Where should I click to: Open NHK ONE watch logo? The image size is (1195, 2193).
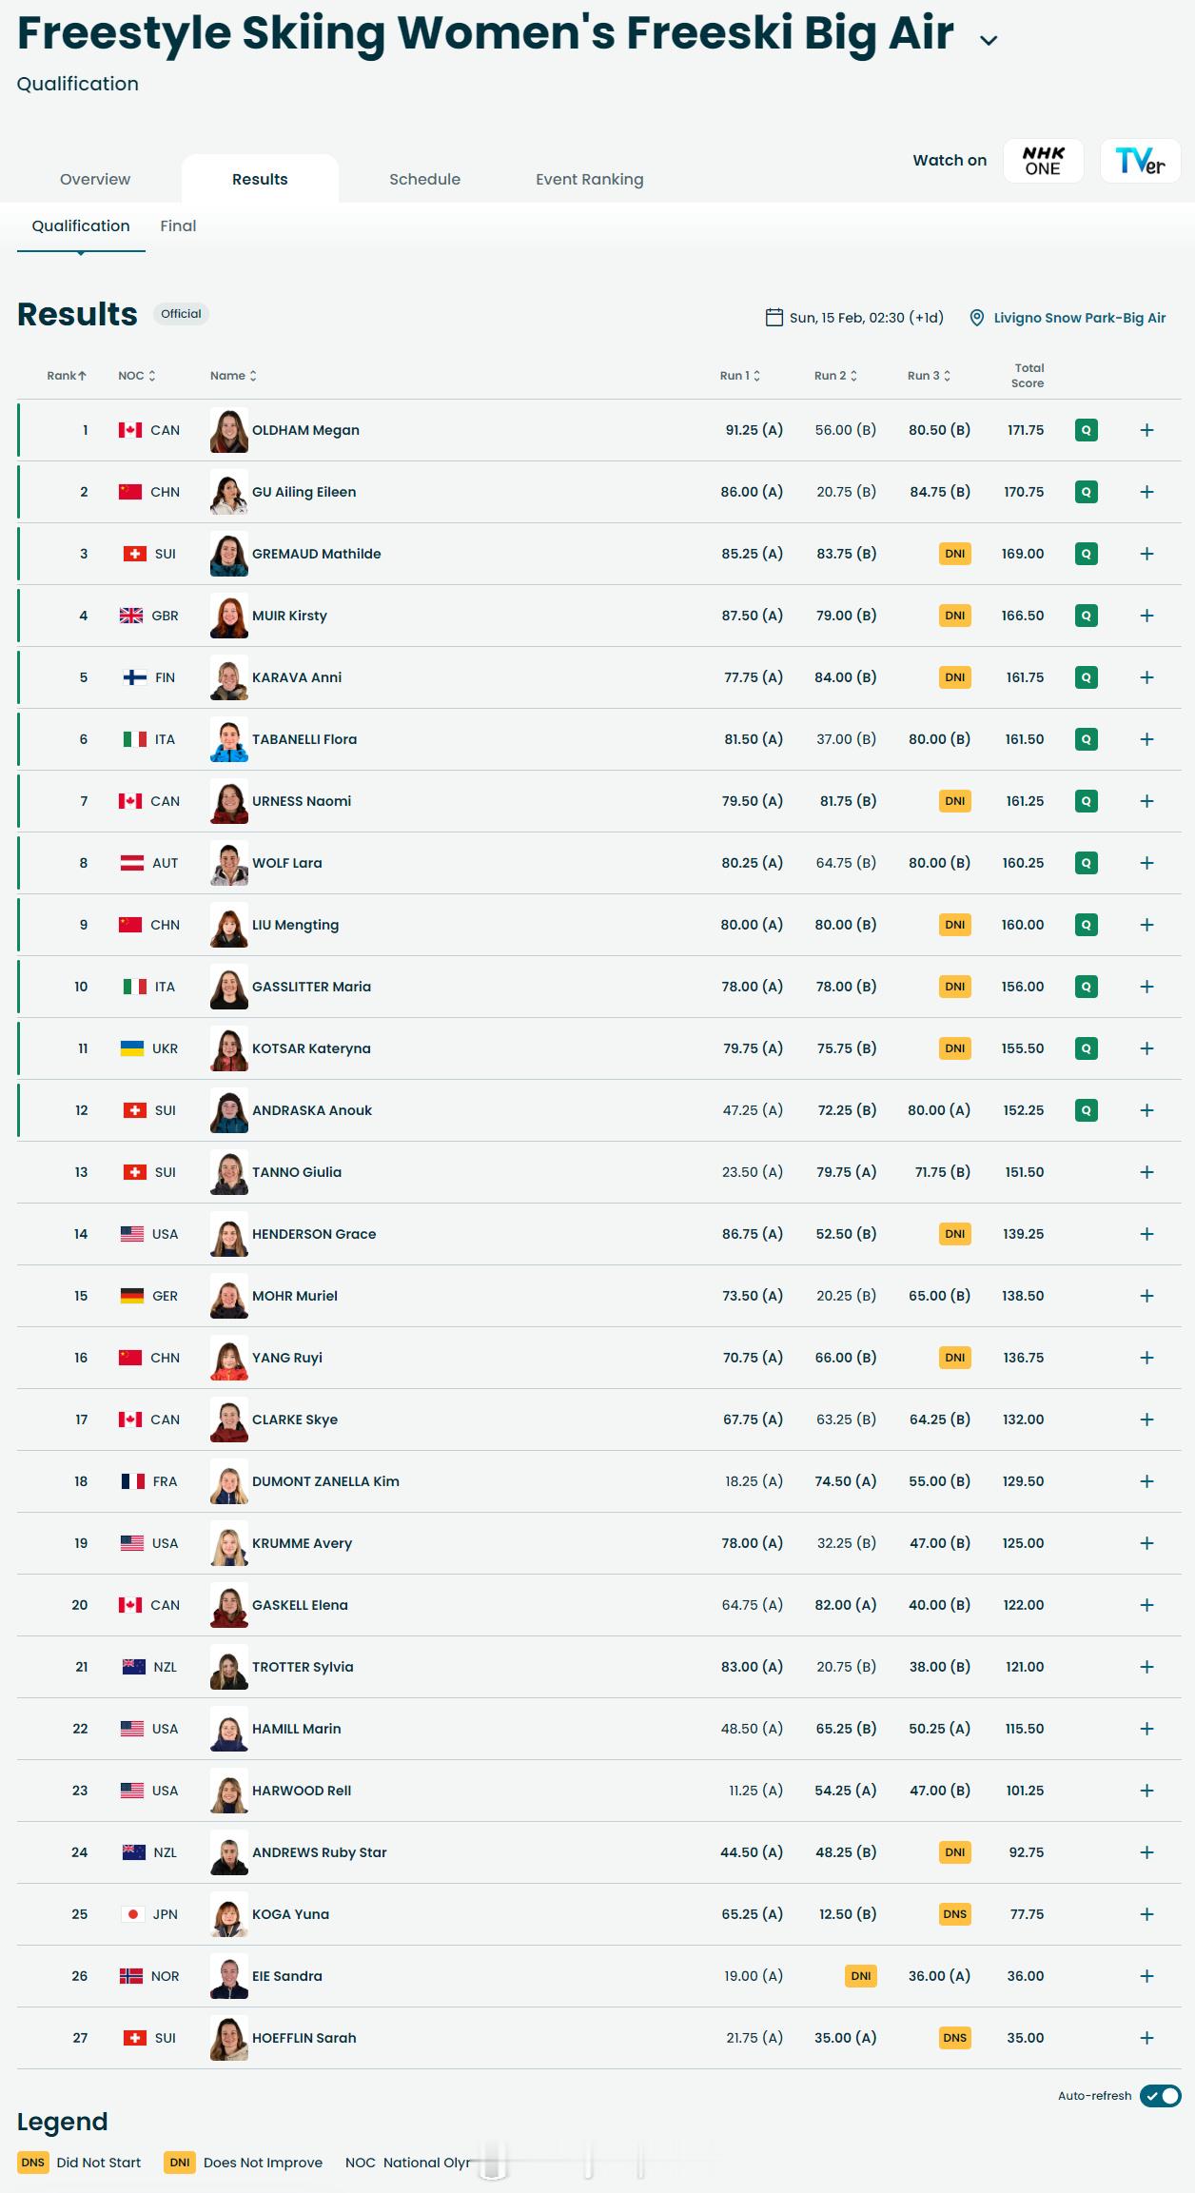coord(1043,161)
